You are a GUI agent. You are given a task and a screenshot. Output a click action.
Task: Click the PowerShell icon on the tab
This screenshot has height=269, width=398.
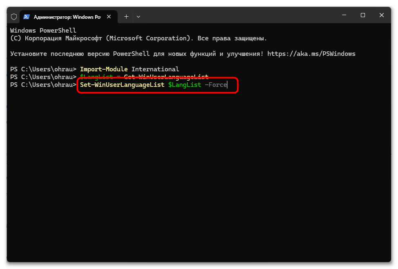click(27, 17)
